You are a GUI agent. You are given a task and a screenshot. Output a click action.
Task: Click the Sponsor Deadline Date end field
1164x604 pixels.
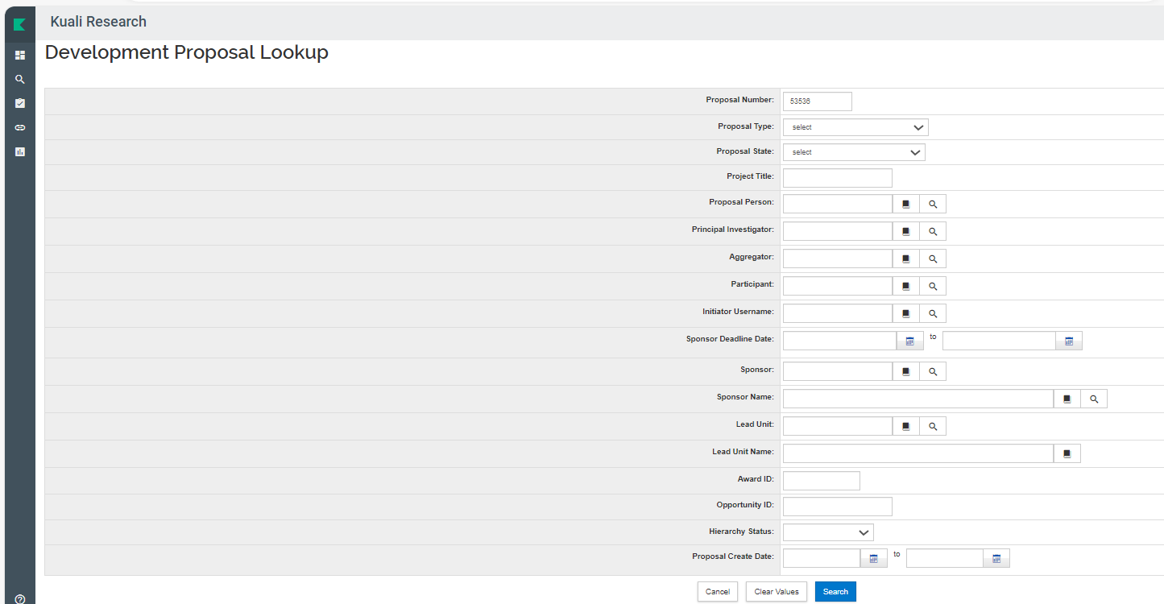999,341
